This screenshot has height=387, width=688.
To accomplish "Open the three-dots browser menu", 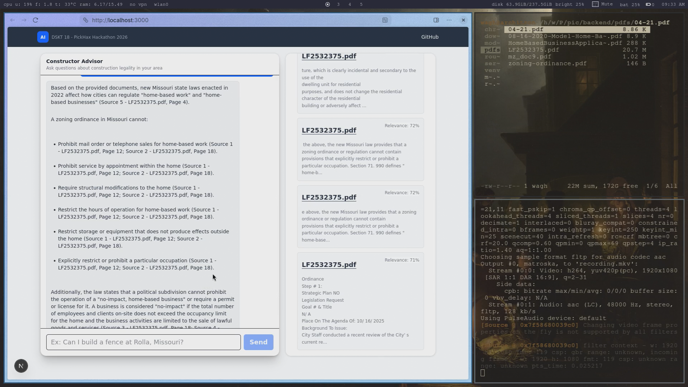I will click(449, 20).
